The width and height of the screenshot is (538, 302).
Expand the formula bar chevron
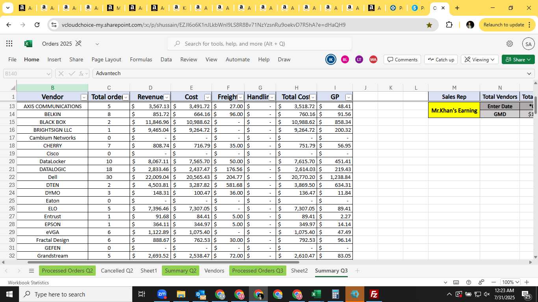pos(529,74)
